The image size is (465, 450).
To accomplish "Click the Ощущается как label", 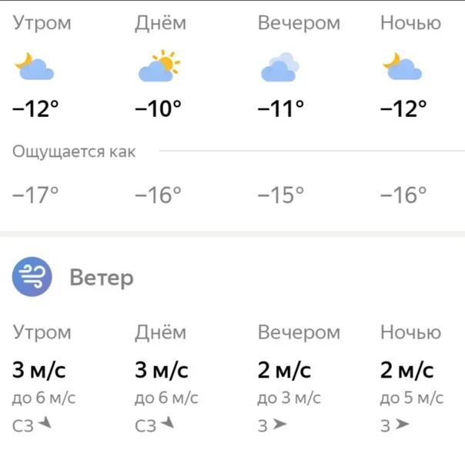I will click(74, 152).
